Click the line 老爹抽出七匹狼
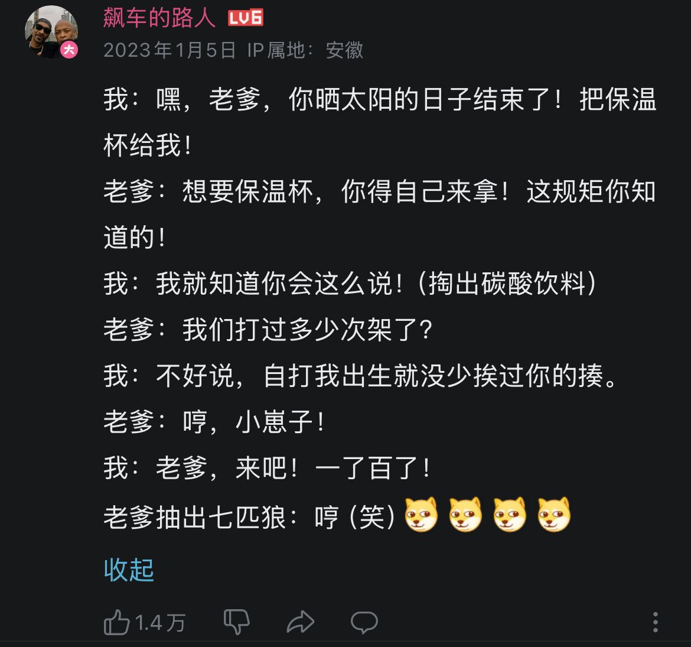Screen dimensions: 691x647 pos(337,515)
